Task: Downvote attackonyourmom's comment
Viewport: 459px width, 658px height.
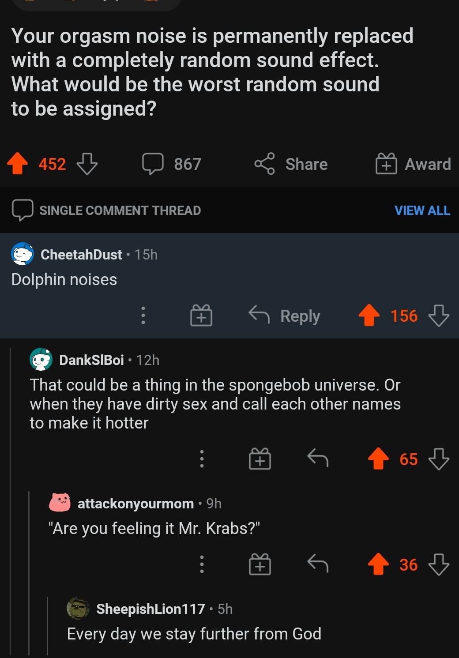Action: coord(439,564)
